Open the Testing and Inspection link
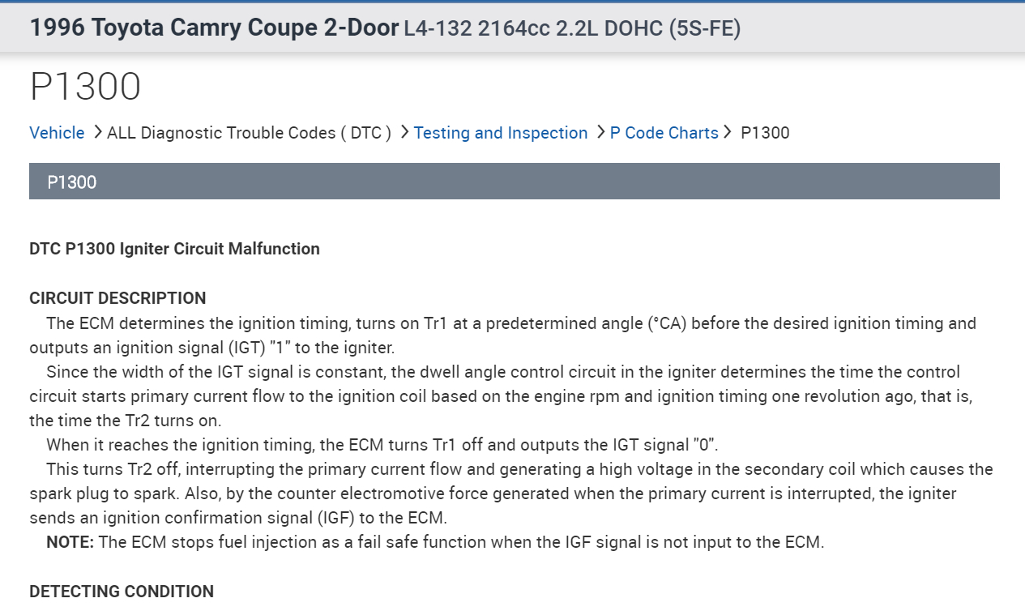The height and width of the screenshot is (611, 1025). tap(500, 133)
